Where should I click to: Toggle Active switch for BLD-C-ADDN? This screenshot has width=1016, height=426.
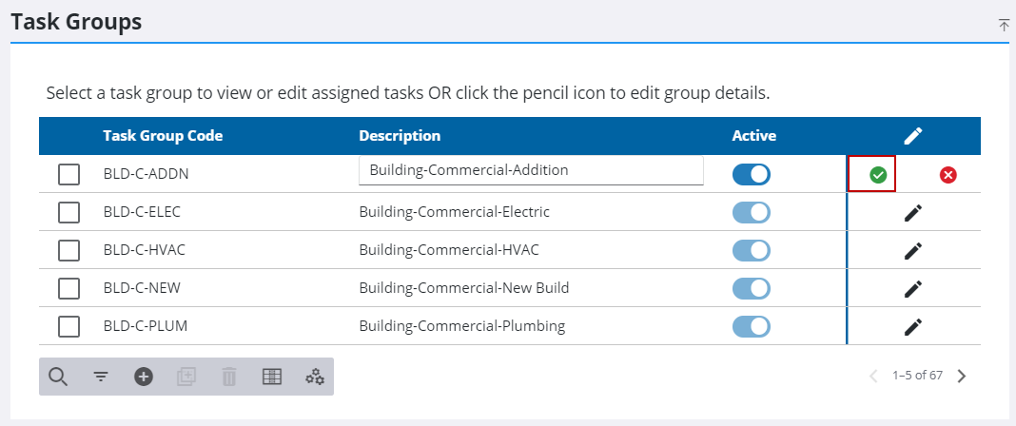point(752,175)
